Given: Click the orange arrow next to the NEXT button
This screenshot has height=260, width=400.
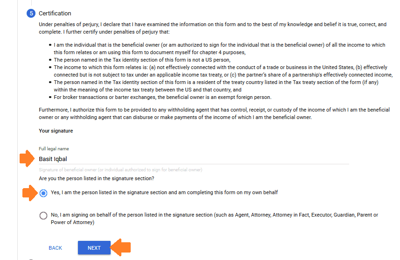Looking at the screenshot, I should pyautogui.click(x=122, y=247).
